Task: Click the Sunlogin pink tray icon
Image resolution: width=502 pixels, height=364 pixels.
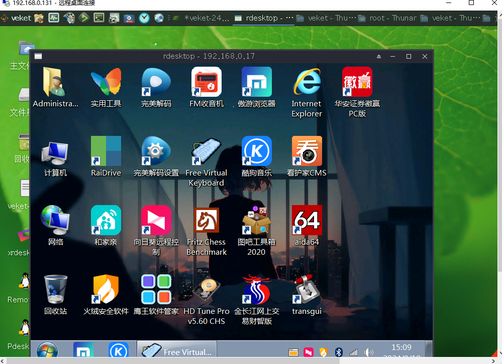Action: point(309,352)
